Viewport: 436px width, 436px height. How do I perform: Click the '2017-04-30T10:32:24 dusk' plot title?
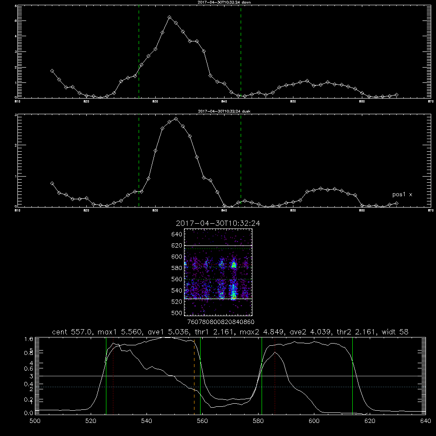(224, 111)
